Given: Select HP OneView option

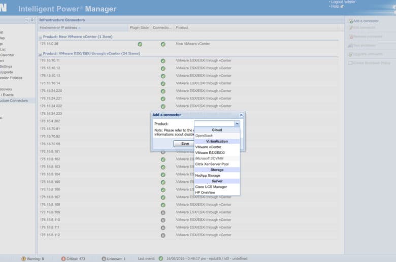Looking at the screenshot, I should click(x=217, y=192).
